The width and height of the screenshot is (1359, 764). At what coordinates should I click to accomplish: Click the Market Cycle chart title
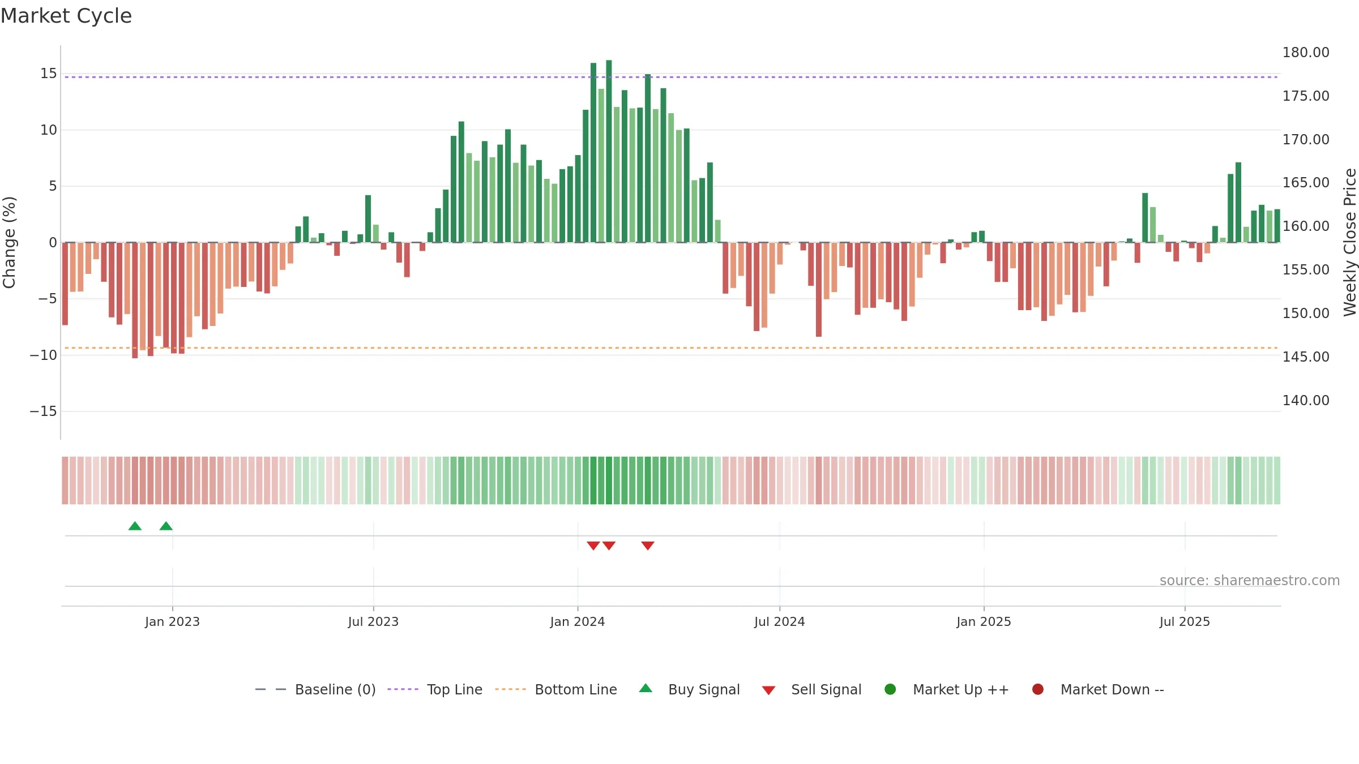66,16
